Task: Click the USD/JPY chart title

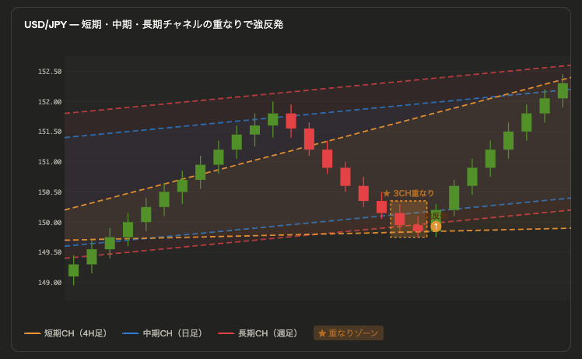Action: (x=153, y=25)
